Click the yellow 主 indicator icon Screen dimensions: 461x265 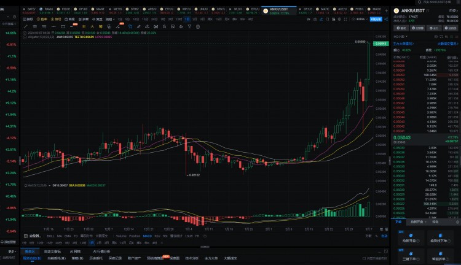coord(84,27)
